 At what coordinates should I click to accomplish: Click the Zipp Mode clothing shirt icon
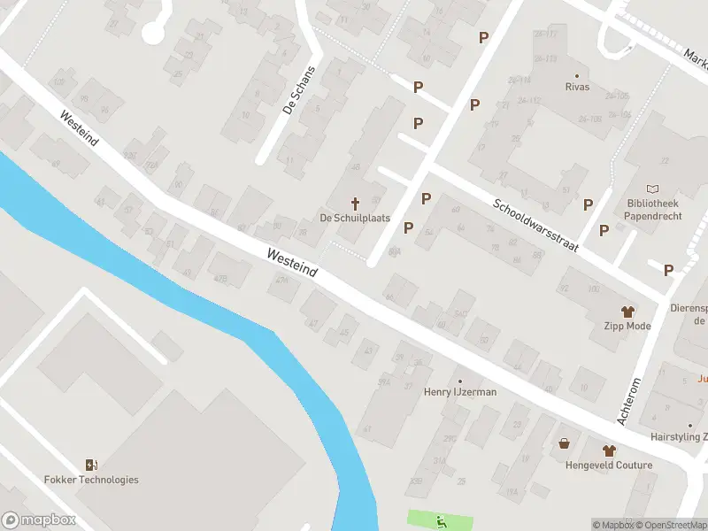[627, 312]
